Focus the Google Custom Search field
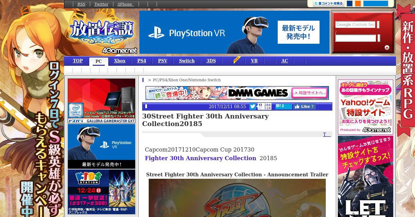 point(355,24)
